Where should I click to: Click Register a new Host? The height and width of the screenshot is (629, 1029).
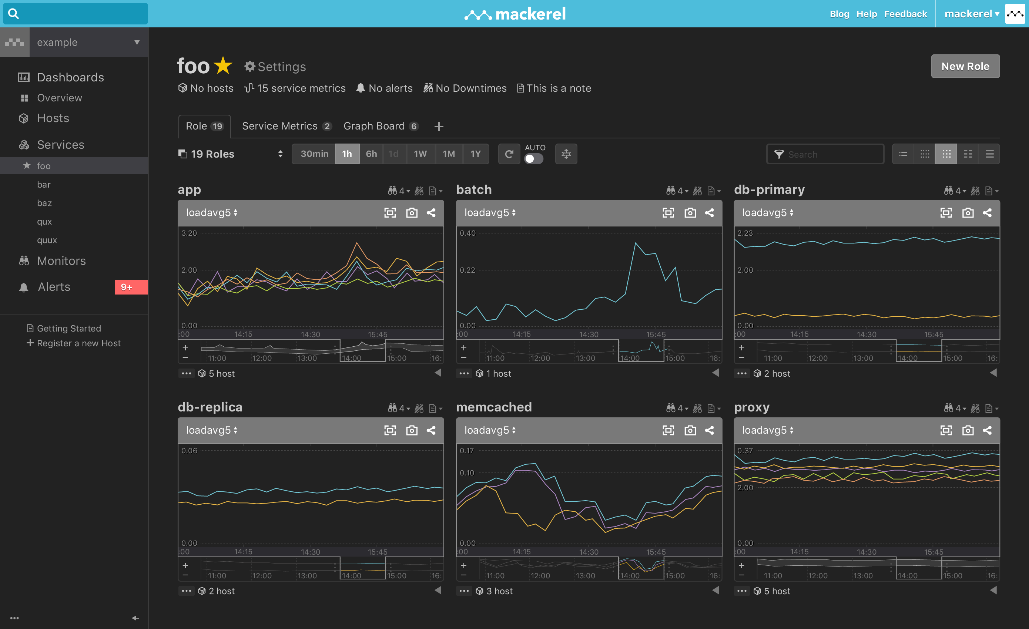coord(74,343)
